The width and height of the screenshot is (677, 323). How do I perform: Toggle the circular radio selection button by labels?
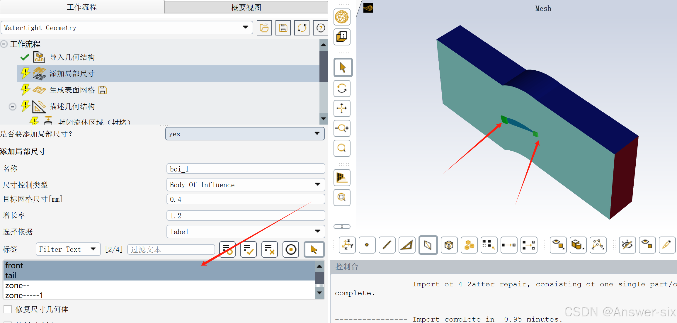click(x=291, y=250)
